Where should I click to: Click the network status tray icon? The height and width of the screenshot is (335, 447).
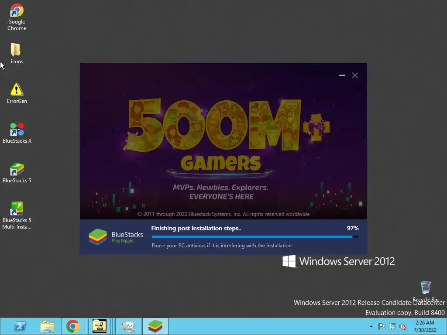coord(392,326)
